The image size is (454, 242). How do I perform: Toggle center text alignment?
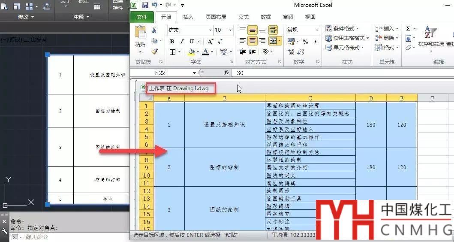[x=253, y=41]
